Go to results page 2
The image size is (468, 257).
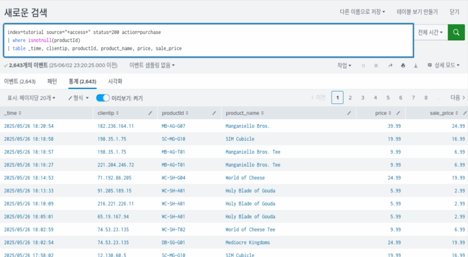point(350,97)
